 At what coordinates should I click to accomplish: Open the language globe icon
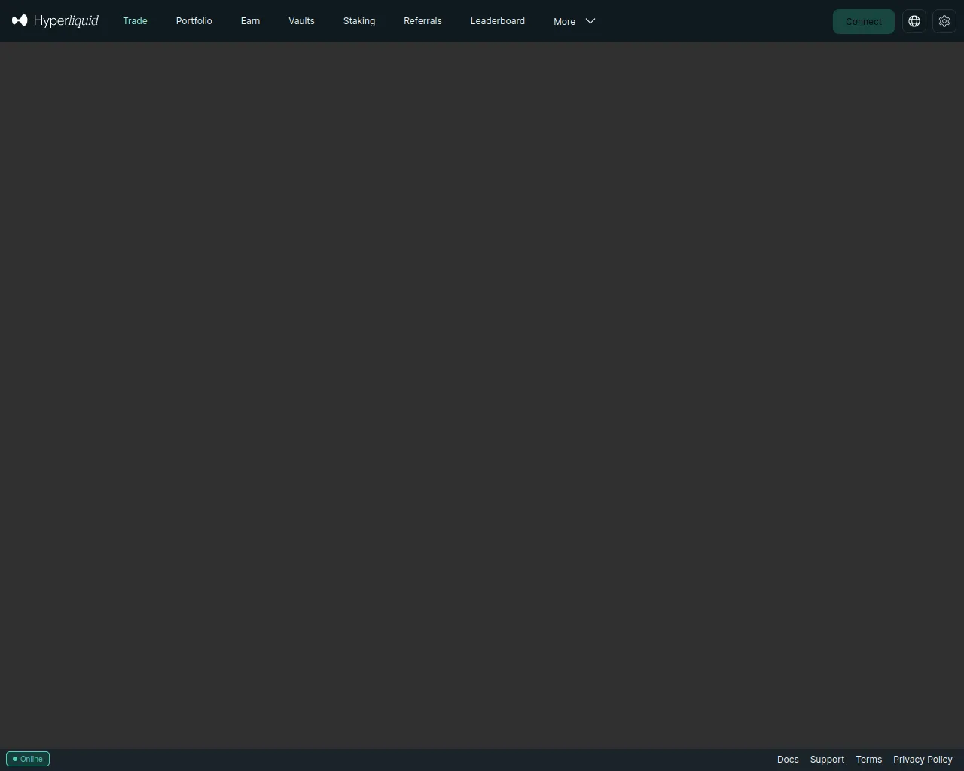tap(914, 21)
